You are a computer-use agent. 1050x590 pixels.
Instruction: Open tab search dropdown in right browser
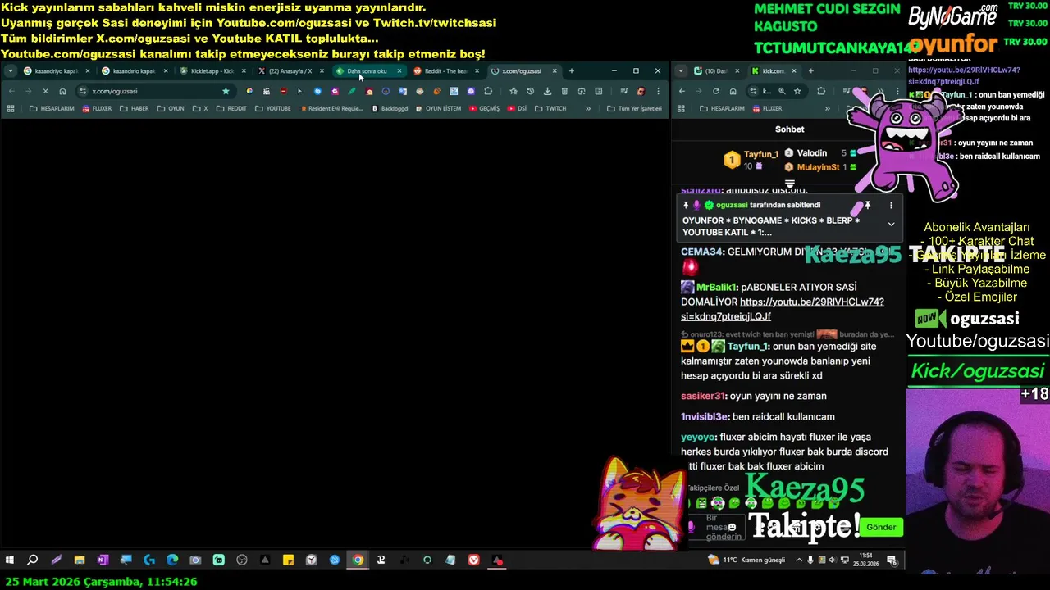click(681, 70)
